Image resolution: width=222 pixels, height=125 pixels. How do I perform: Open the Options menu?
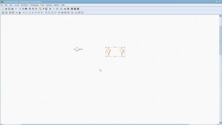click(57, 5)
